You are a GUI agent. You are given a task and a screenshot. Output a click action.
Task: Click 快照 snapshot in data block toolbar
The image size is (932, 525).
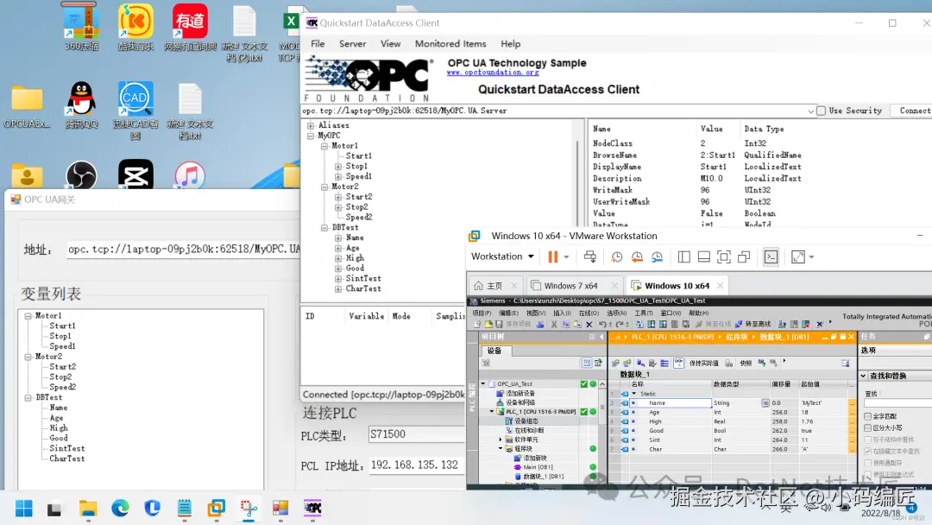point(746,363)
